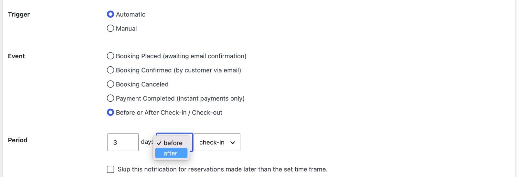The width and height of the screenshot is (517, 177).
Task: Select the Automatic trigger radio button
Action: pyautogui.click(x=111, y=14)
